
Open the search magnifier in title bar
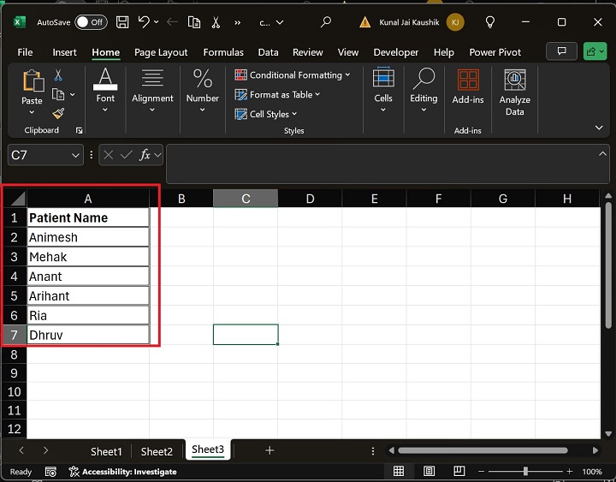click(326, 22)
